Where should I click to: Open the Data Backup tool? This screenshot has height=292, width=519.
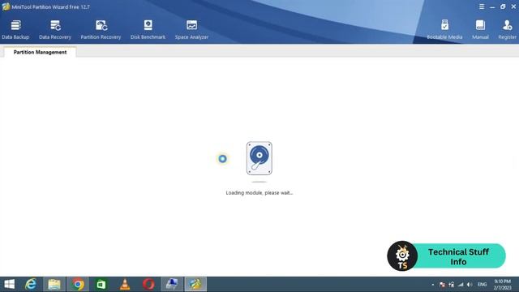(15, 30)
